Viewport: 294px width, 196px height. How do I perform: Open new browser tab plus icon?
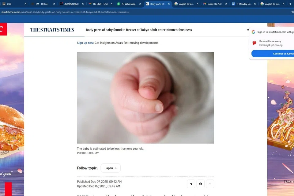coord(290,4)
